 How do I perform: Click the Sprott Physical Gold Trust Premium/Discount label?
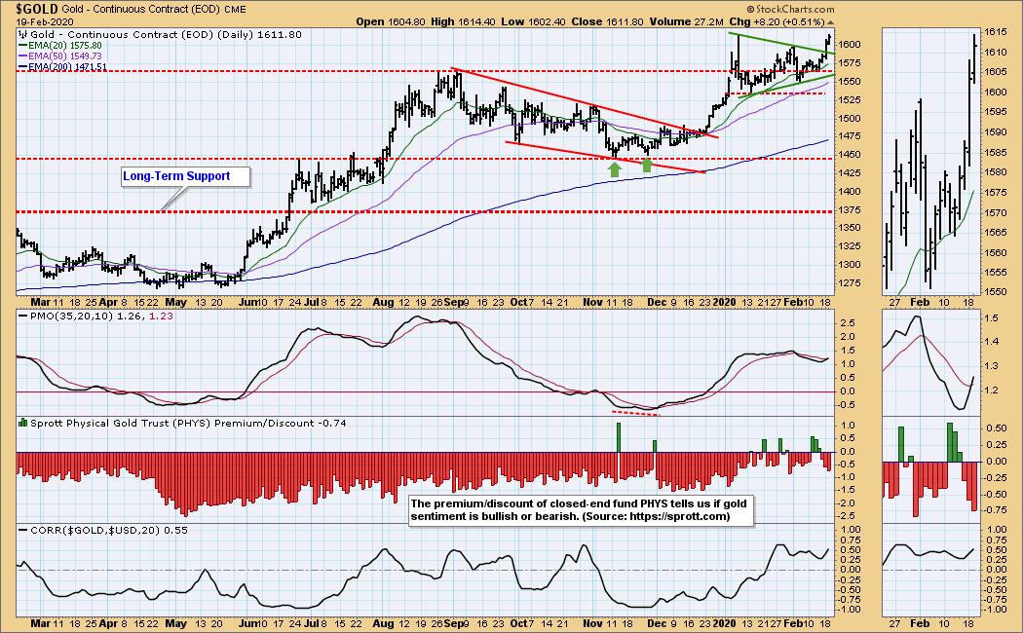coord(188,423)
